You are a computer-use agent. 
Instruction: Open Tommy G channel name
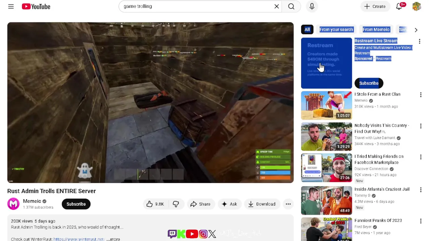(362, 195)
